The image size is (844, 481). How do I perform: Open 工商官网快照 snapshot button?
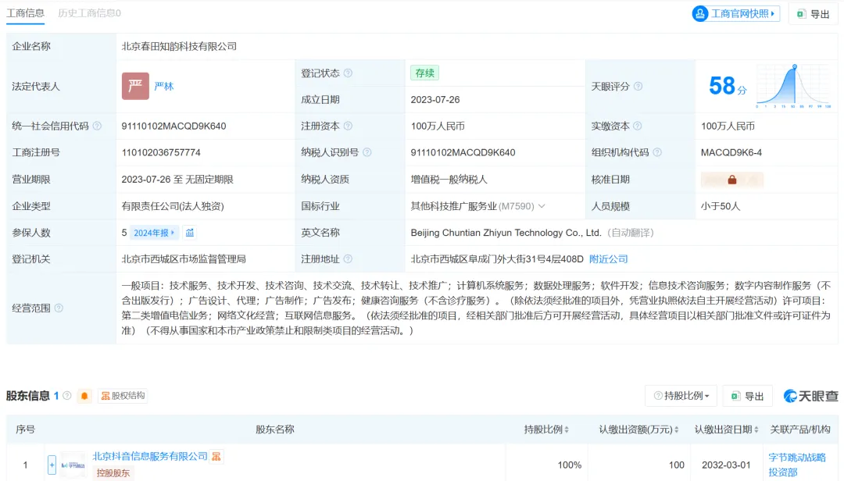pyautogui.click(x=735, y=14)
